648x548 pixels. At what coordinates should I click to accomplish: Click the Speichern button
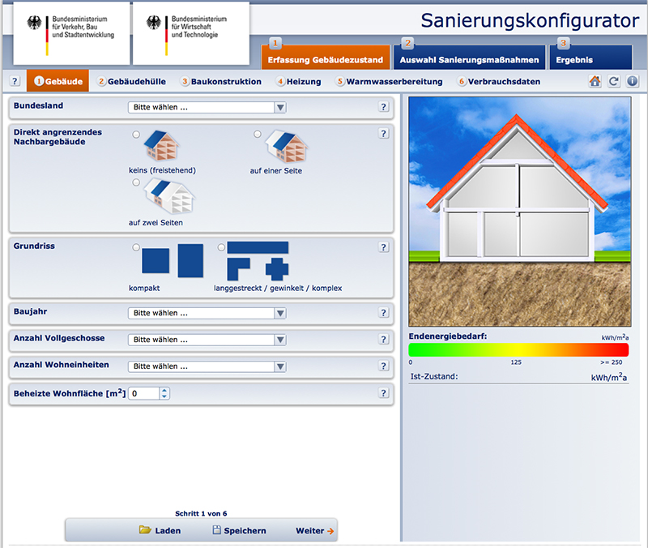[239, 531]
